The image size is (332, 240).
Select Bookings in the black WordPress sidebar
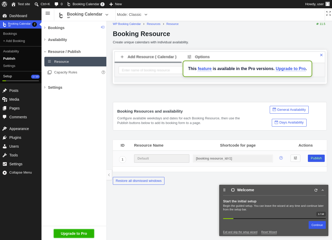10,34
